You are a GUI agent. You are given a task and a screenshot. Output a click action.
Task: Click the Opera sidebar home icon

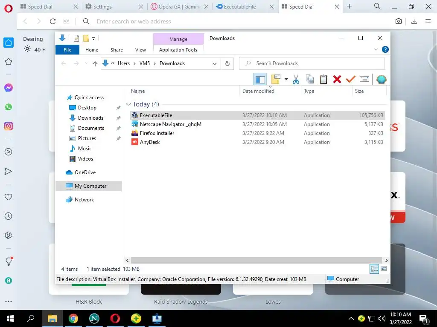pyautogui.click(x=9, y=43)
